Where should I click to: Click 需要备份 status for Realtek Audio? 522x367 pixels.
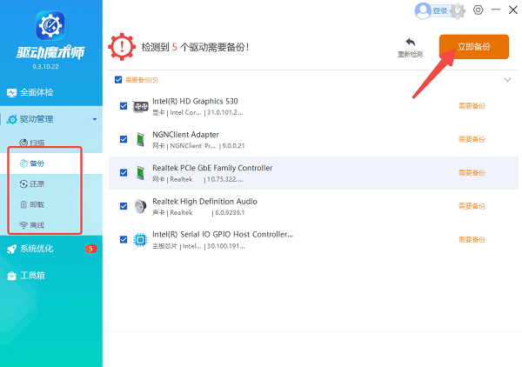pos(472,206)
